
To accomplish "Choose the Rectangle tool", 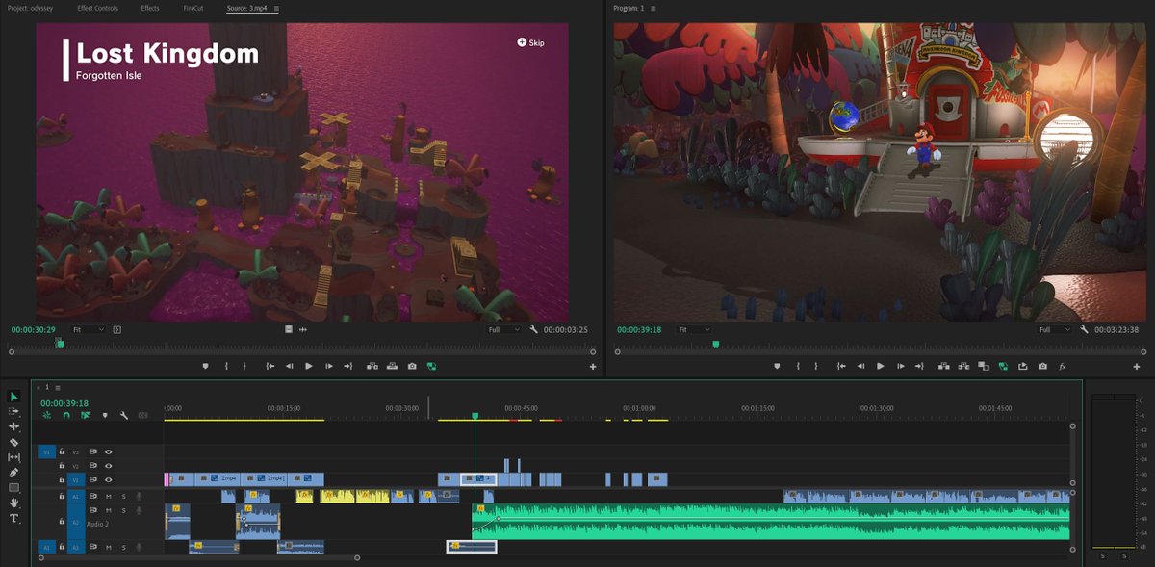I will click(x=14, y=488).
